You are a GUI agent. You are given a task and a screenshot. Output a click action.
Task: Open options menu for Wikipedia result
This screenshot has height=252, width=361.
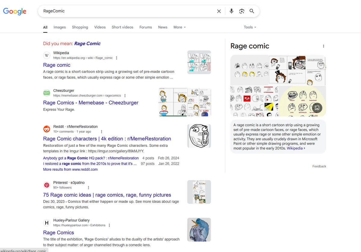pyautogui.click(x=117, y=58)
